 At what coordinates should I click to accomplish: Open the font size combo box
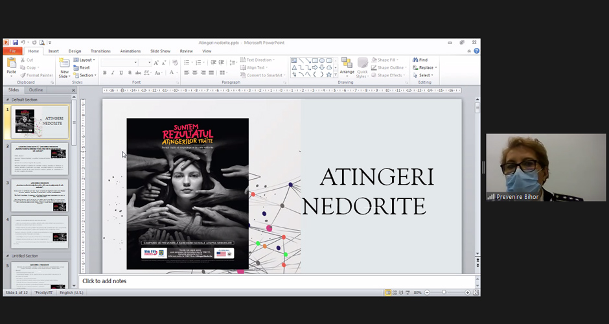145,63
